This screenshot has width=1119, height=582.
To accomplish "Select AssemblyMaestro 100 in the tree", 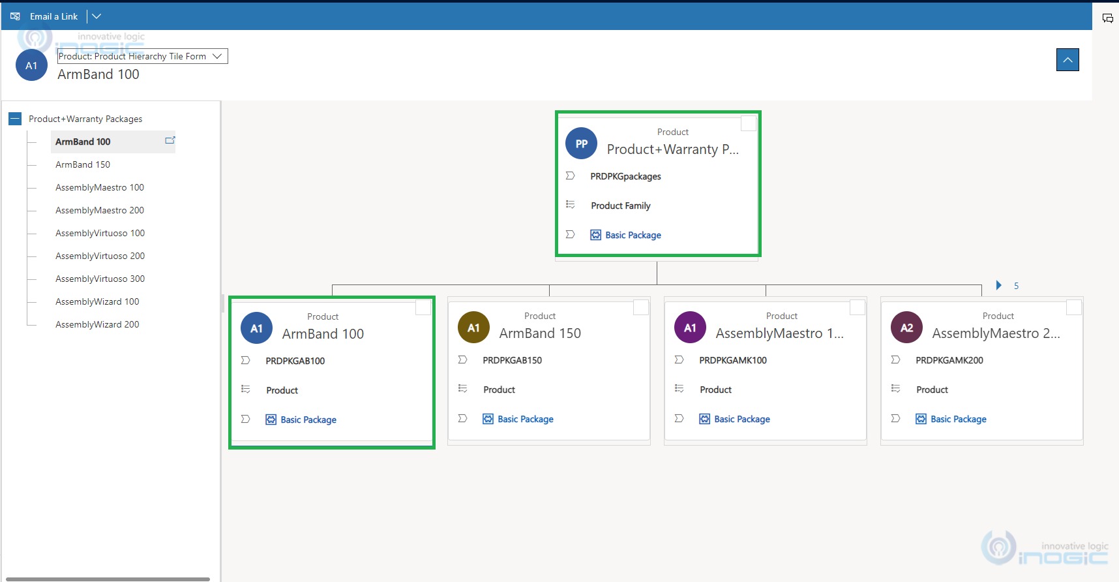I will click(x=100, y=187).
